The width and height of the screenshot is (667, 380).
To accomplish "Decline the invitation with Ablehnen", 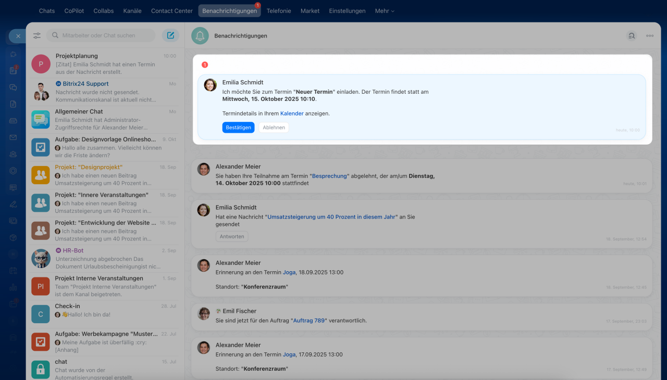I will coord(274,128).
